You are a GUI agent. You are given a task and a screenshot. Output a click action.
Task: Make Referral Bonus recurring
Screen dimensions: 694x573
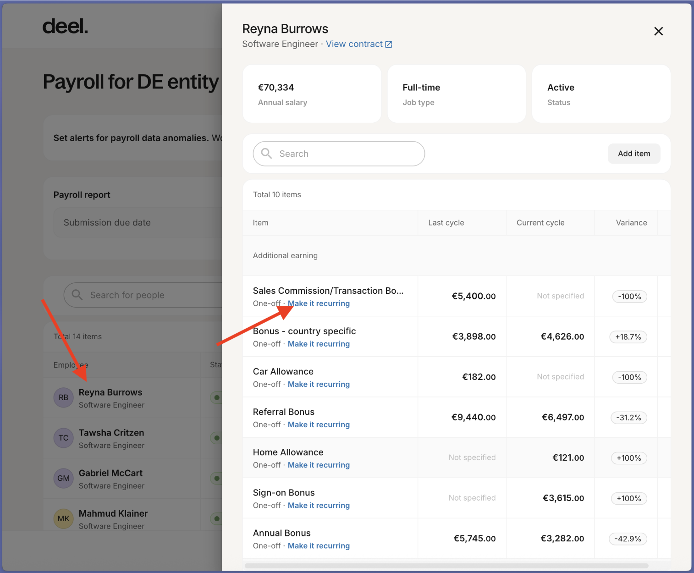tap(319, 424)
